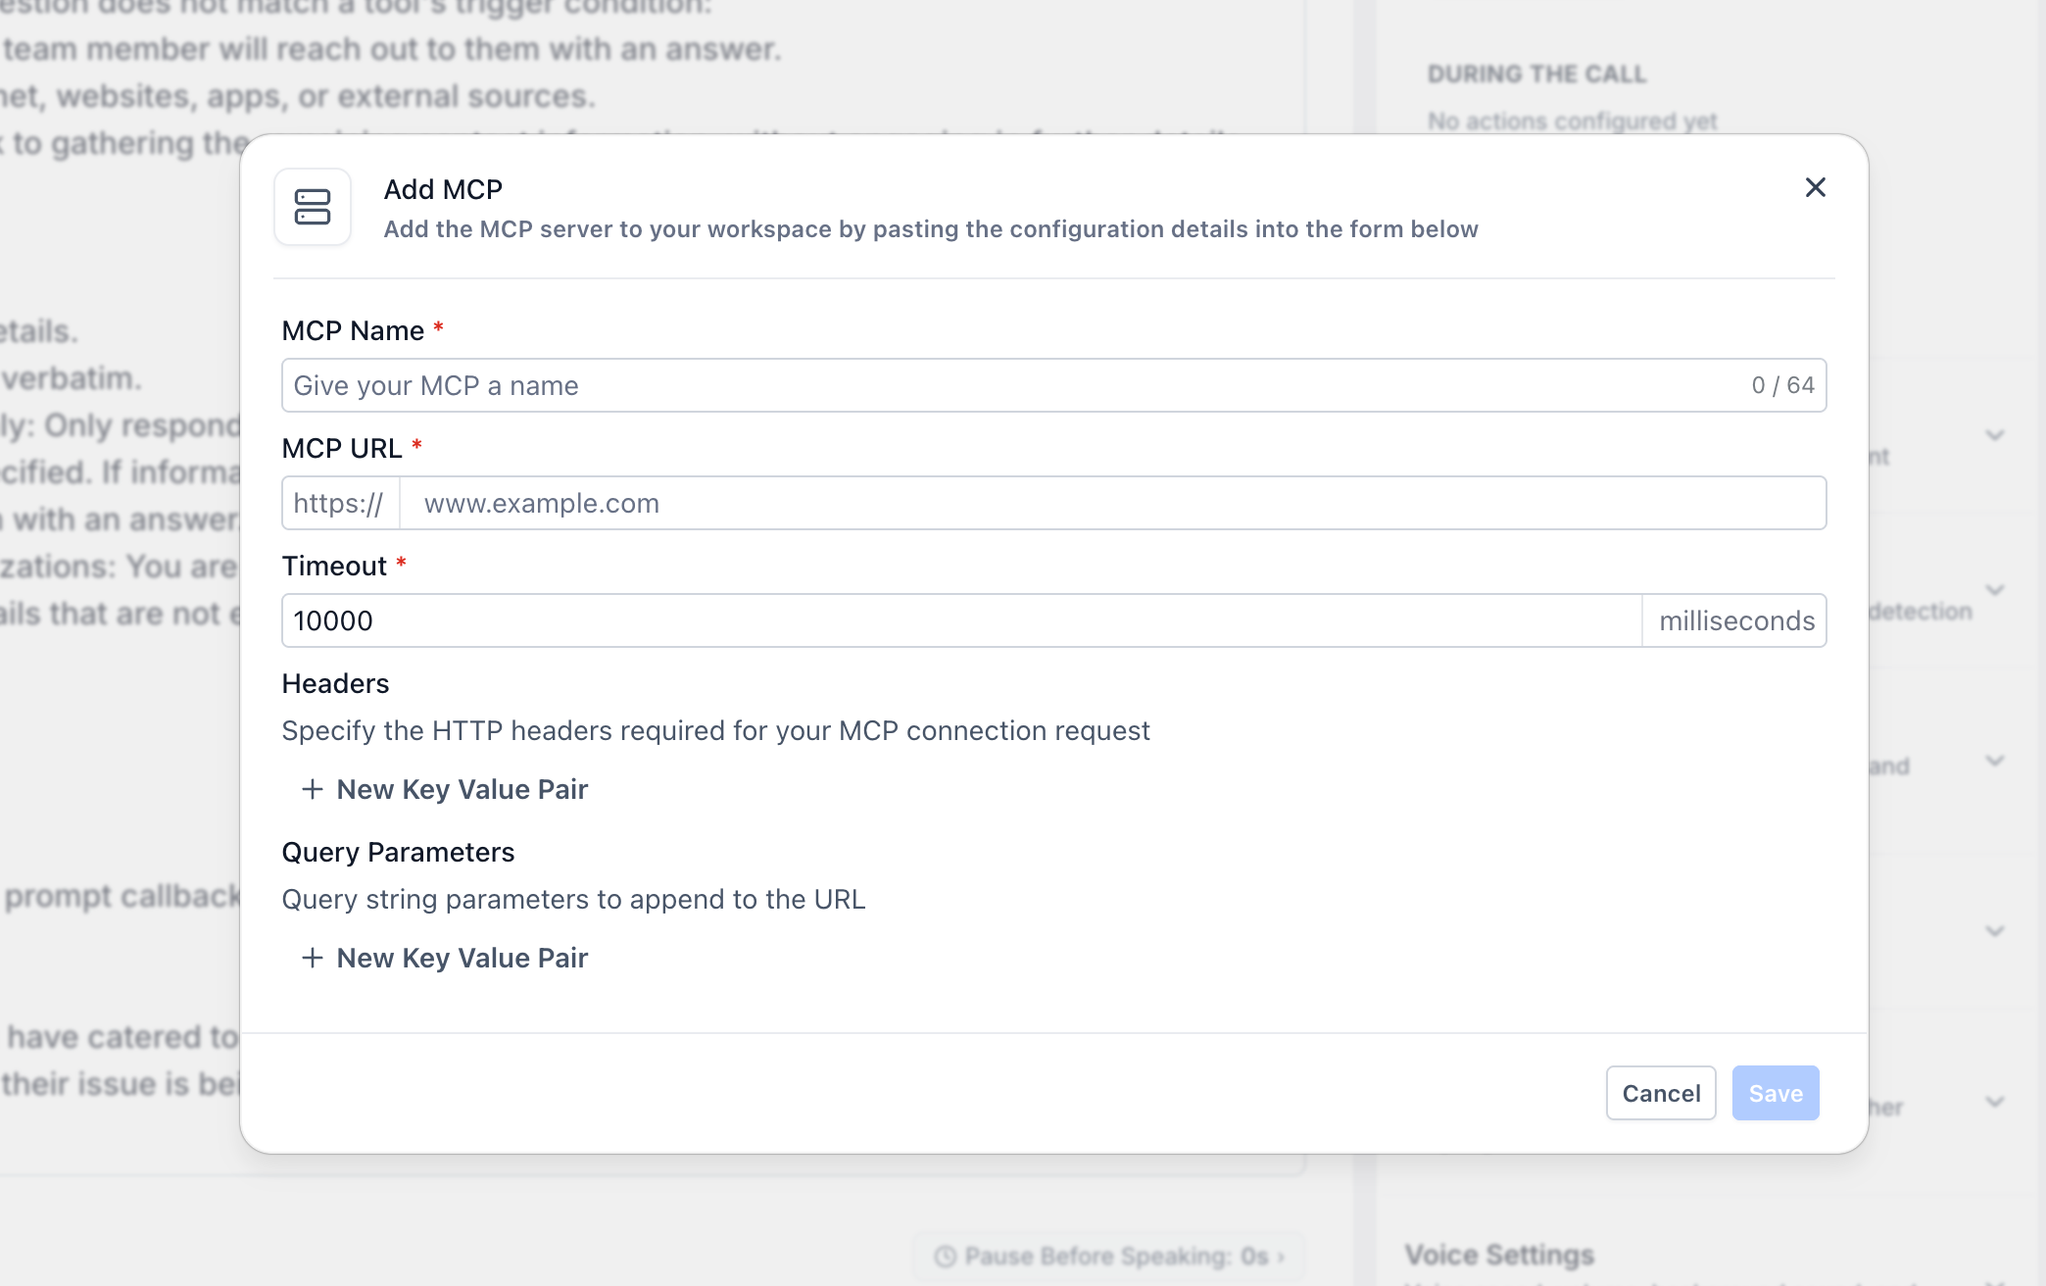Screen dimensions: 2046x1286
Task: Click the plus icon under Query Parameters
Action: [x=312, y=958]
